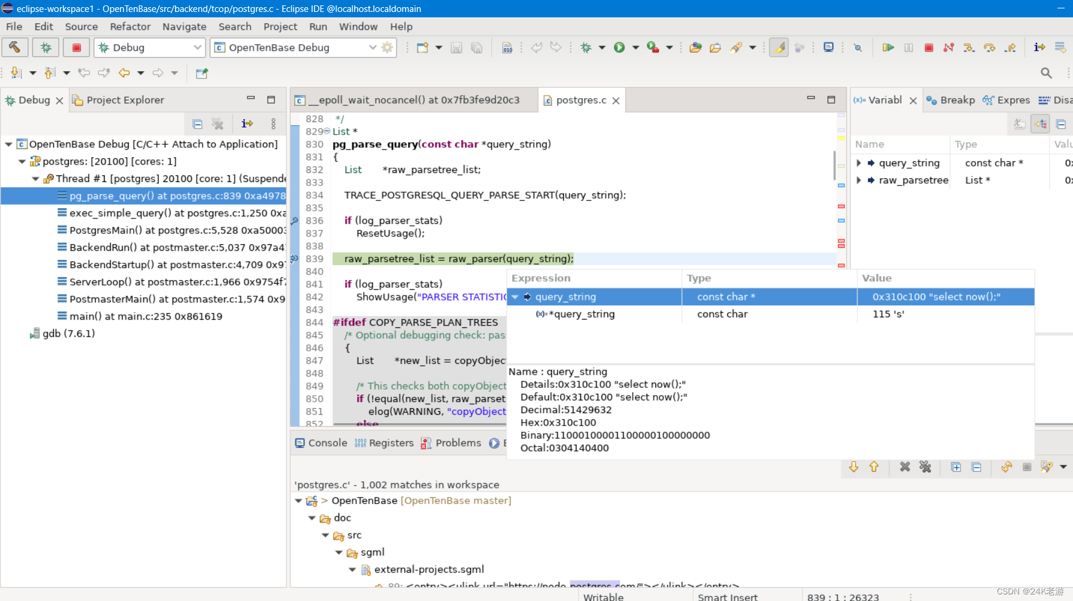Click the Show Next Match down arrow
Image resolution: width=1073 pixels, height=601 pixels.
(x=854, y=467)
